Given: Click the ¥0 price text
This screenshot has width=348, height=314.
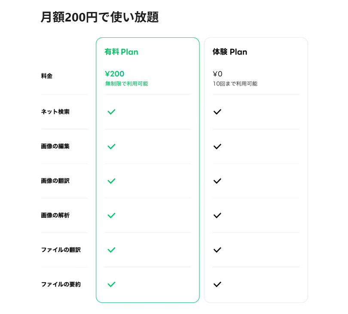Looking at the screenshot, I should point(217,74).
